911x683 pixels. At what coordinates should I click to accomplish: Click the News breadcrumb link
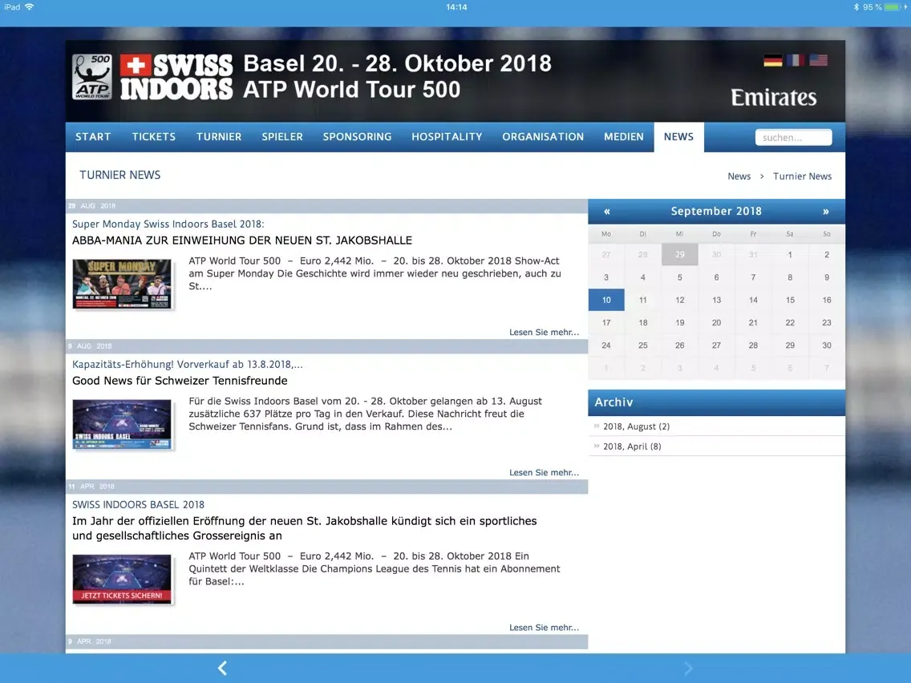pyautogui.click(x=739, y=176)
